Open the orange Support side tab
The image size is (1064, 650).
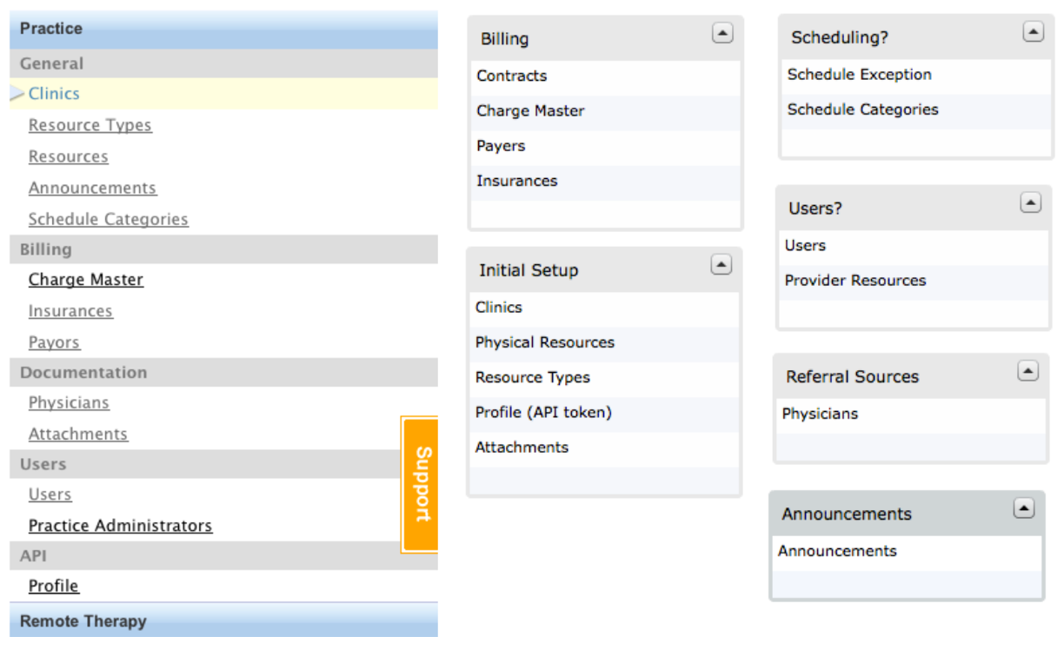pos(421,484)
